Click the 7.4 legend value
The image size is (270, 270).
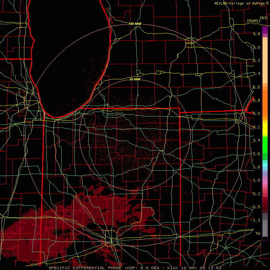[256, 74]
